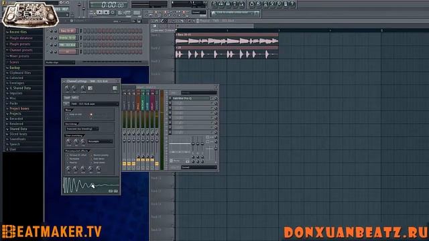Click the transport Stop button
Viewport: 429px width, 241px height.
(x=106, y=13)
